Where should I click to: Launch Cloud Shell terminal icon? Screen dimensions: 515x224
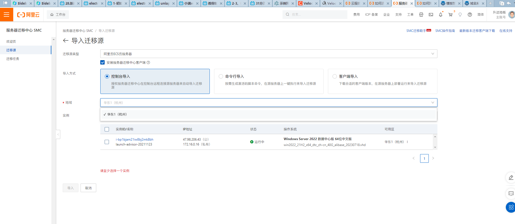431,15
